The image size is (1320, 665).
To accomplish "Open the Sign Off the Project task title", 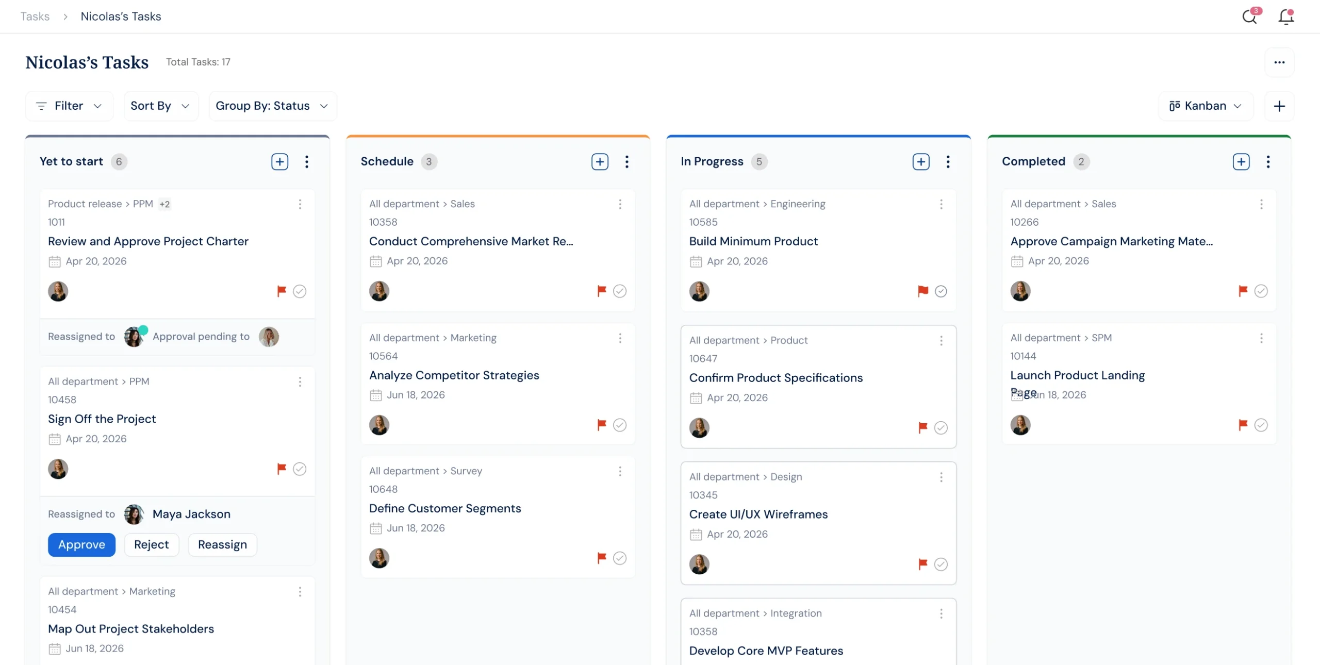I will [x=102, y=419].
